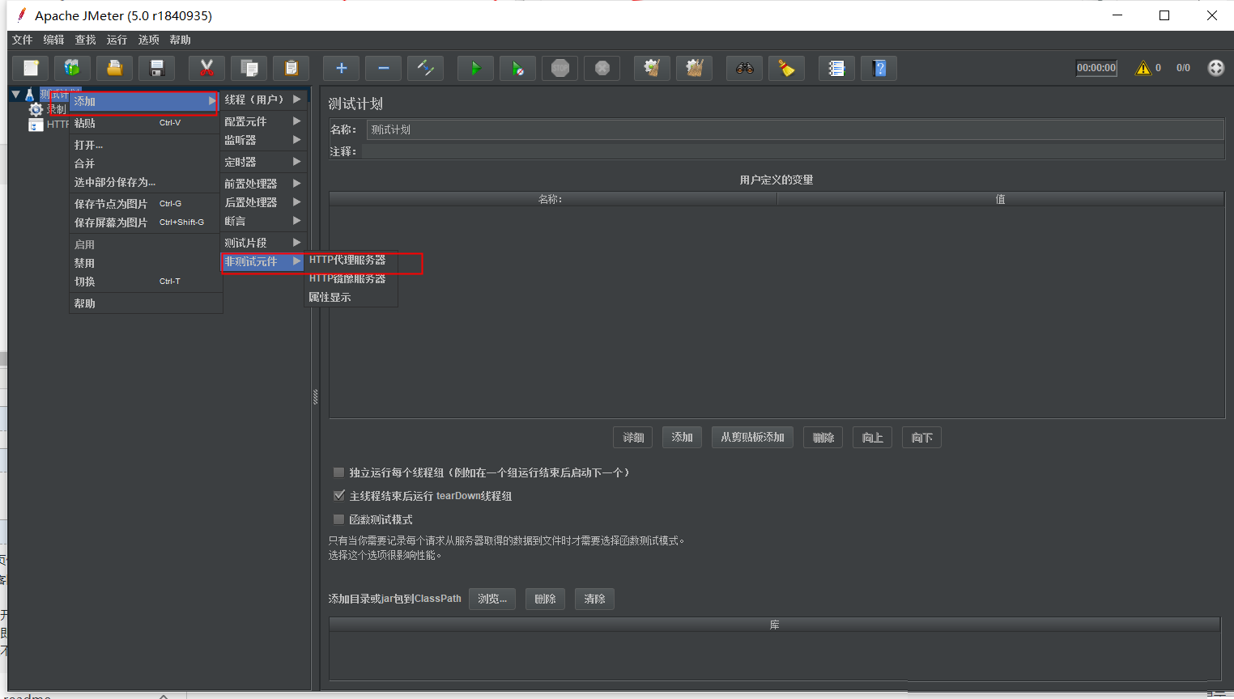Open the 选项 menu
The image size is (1234, 699).
(x=149, y=40)
